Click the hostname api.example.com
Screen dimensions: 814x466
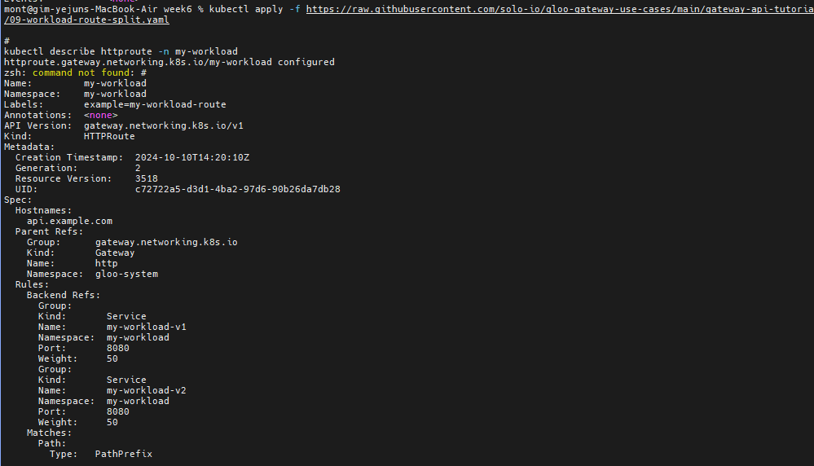(69, 221)
